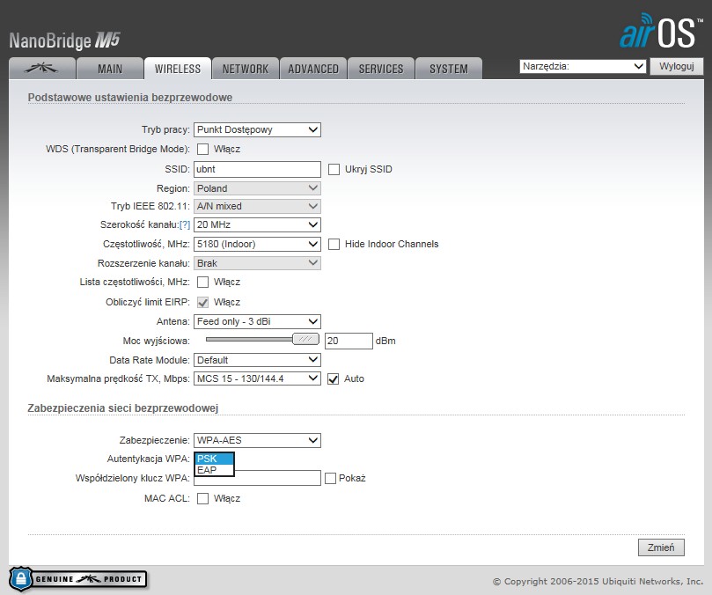Select PSK in the authentication list

[x=215, y=459]
